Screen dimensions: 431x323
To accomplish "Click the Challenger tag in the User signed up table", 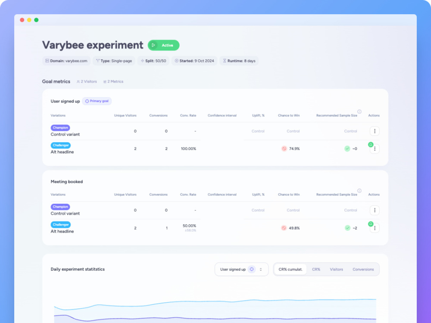I will (x=60, y=145).
